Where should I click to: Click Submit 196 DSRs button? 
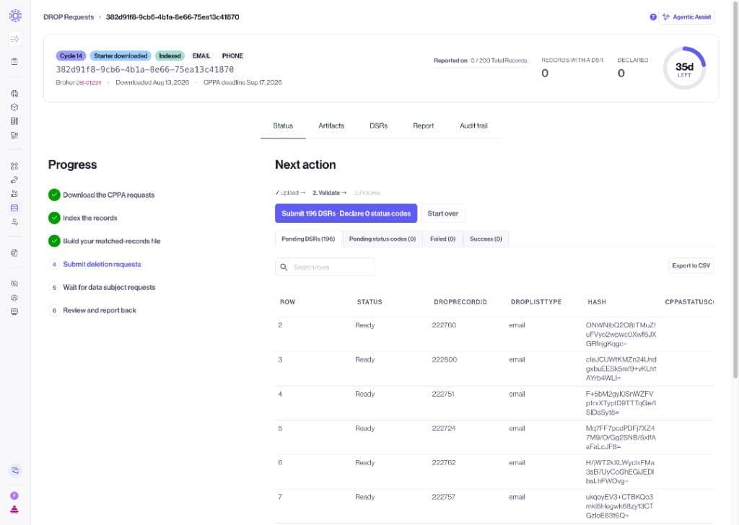coord(346,213)
